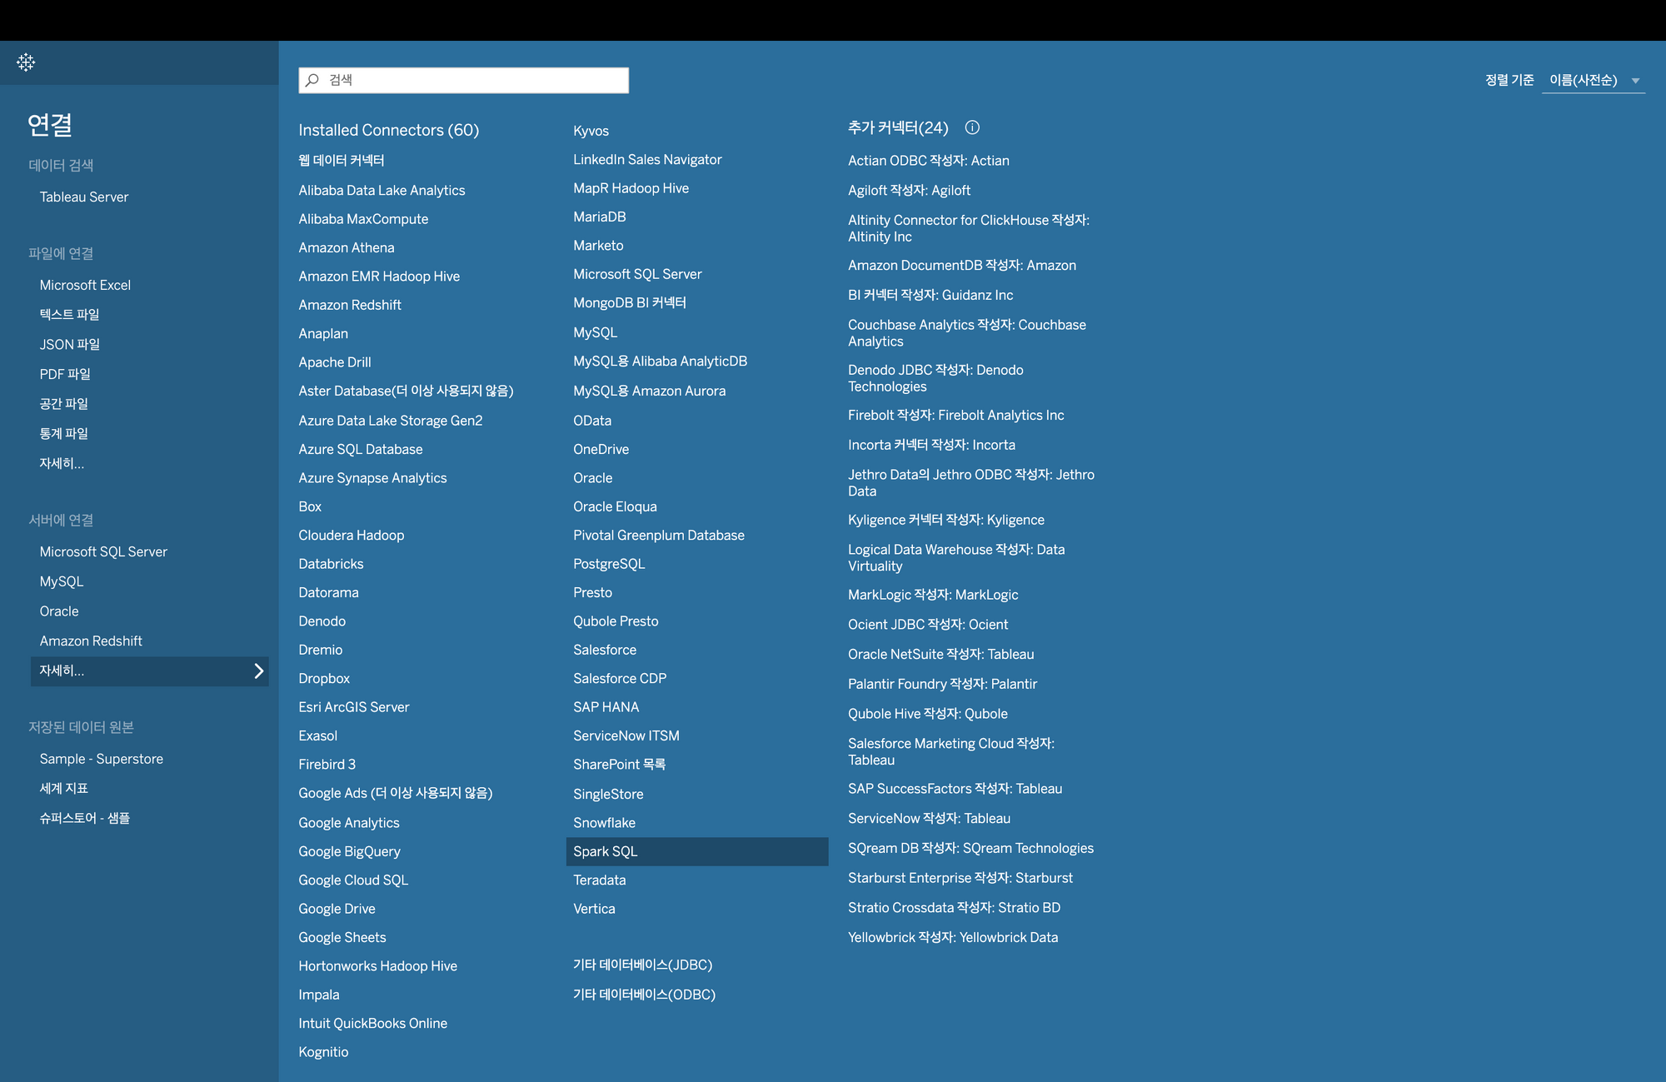Viewport: 1666px width, 1082px height.
Task: Select Azure Synapse Analytics connector
Action: [x=372, y=478]
